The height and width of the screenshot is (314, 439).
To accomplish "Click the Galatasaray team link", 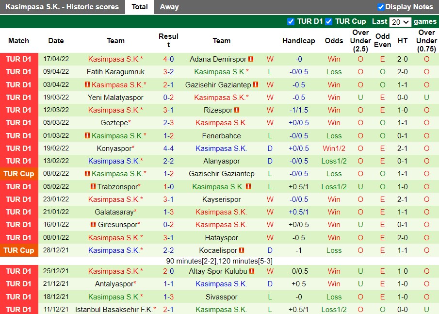I will click(x=115, y=212).
